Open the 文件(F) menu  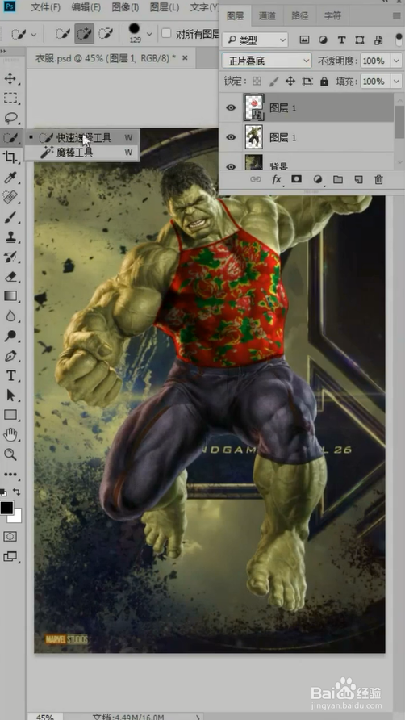coord(46,7)
